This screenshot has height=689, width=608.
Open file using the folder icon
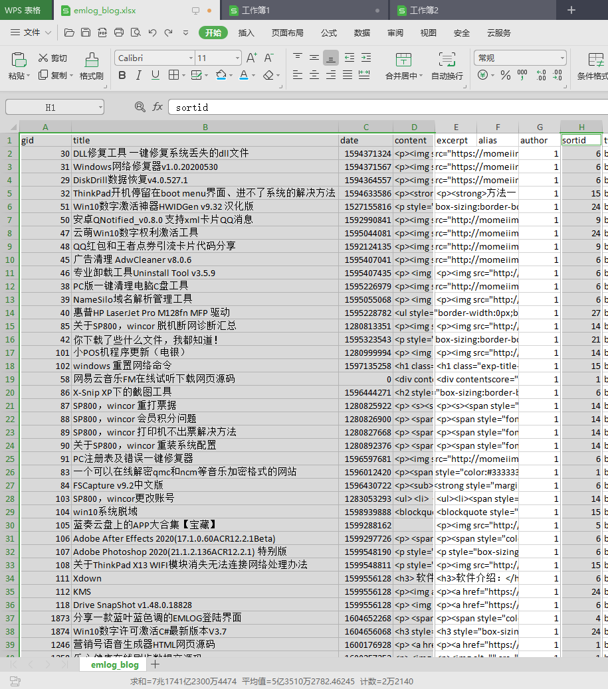(x=69, y=33)
